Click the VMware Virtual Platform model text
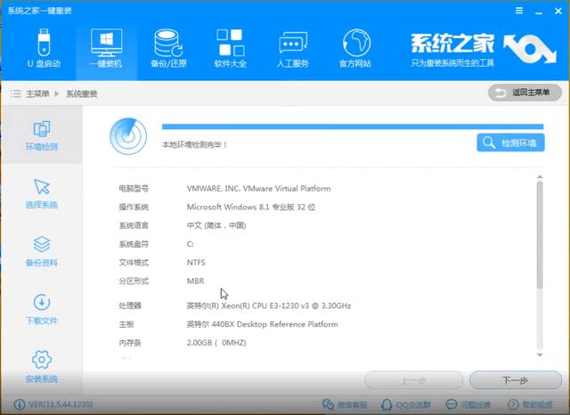Viewport: 570px width, 415px height. (259, 188)
